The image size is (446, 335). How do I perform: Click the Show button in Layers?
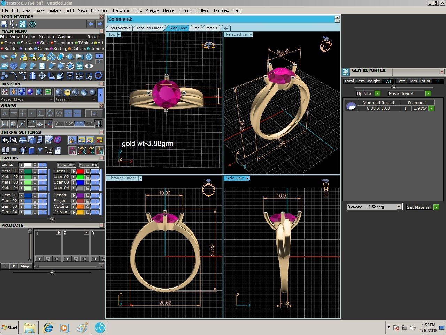[x=89, y=165]
